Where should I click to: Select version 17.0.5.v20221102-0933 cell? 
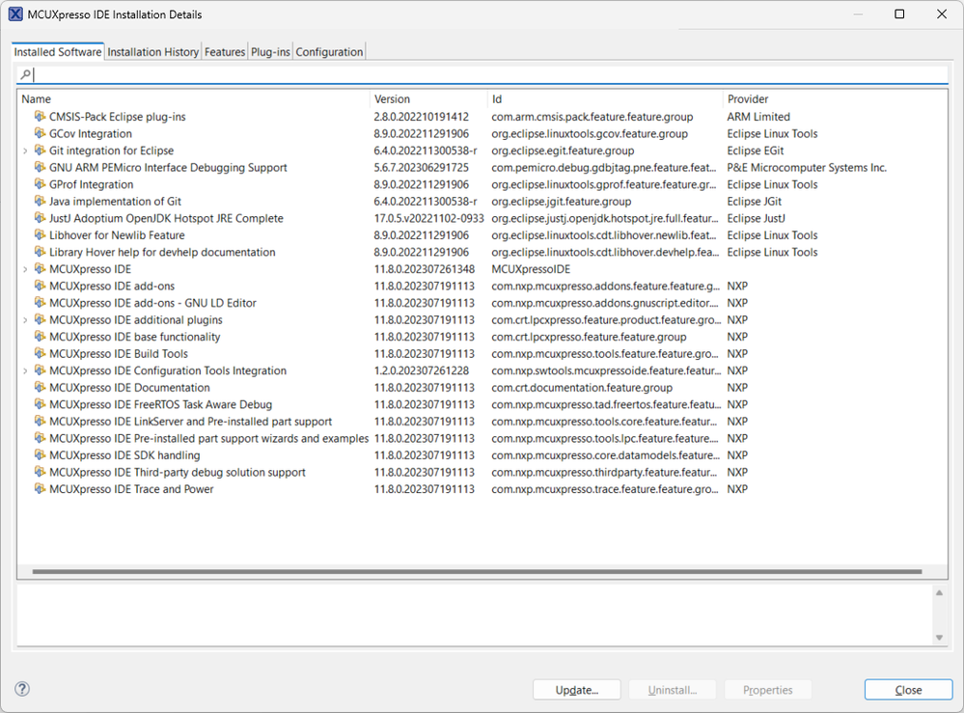coord(428,218)
